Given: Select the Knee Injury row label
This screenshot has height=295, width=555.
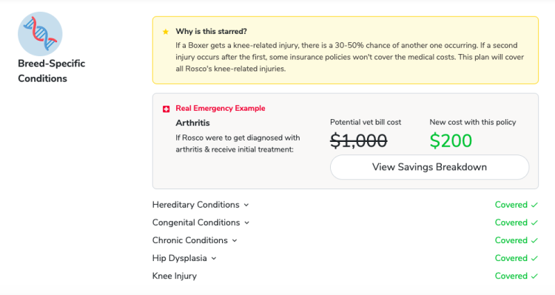Looking at the screenshot, I should pos(175,276).
